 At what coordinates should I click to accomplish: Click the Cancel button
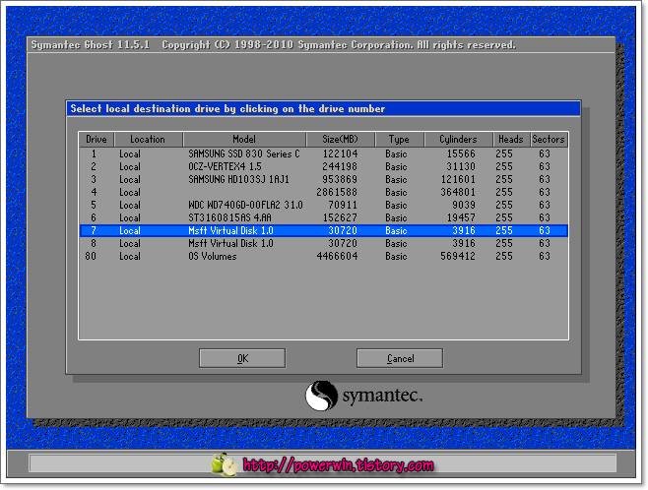[400, 358]
